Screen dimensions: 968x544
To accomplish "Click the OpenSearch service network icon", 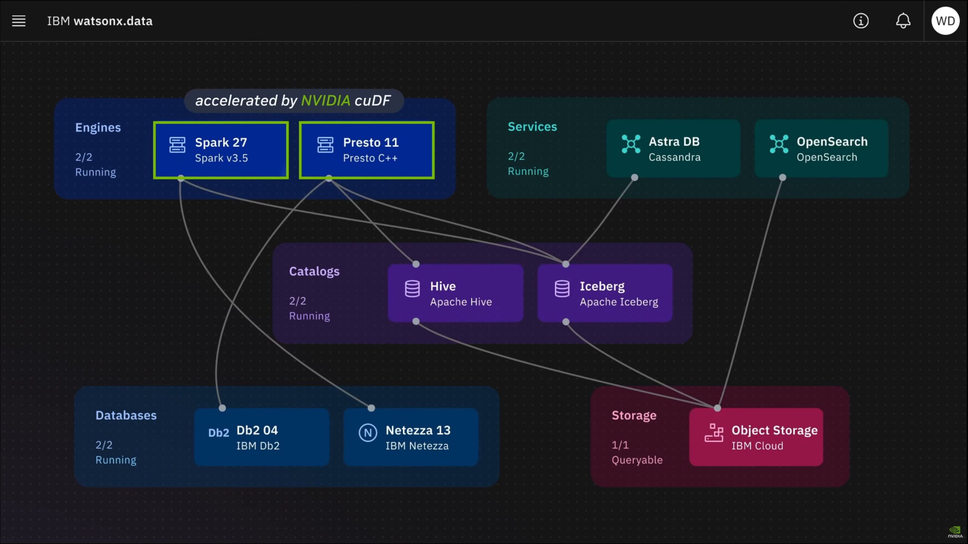I will (779, 144).
